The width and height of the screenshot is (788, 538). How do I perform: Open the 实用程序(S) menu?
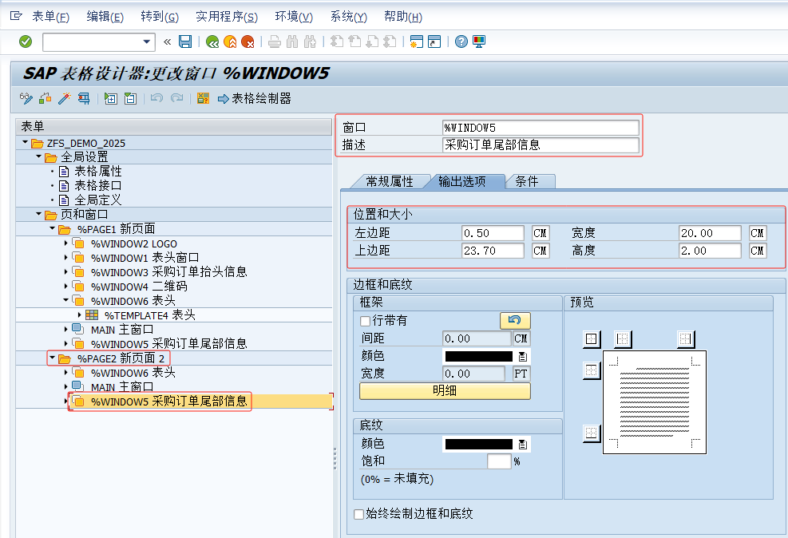click(x=227, y=17)
